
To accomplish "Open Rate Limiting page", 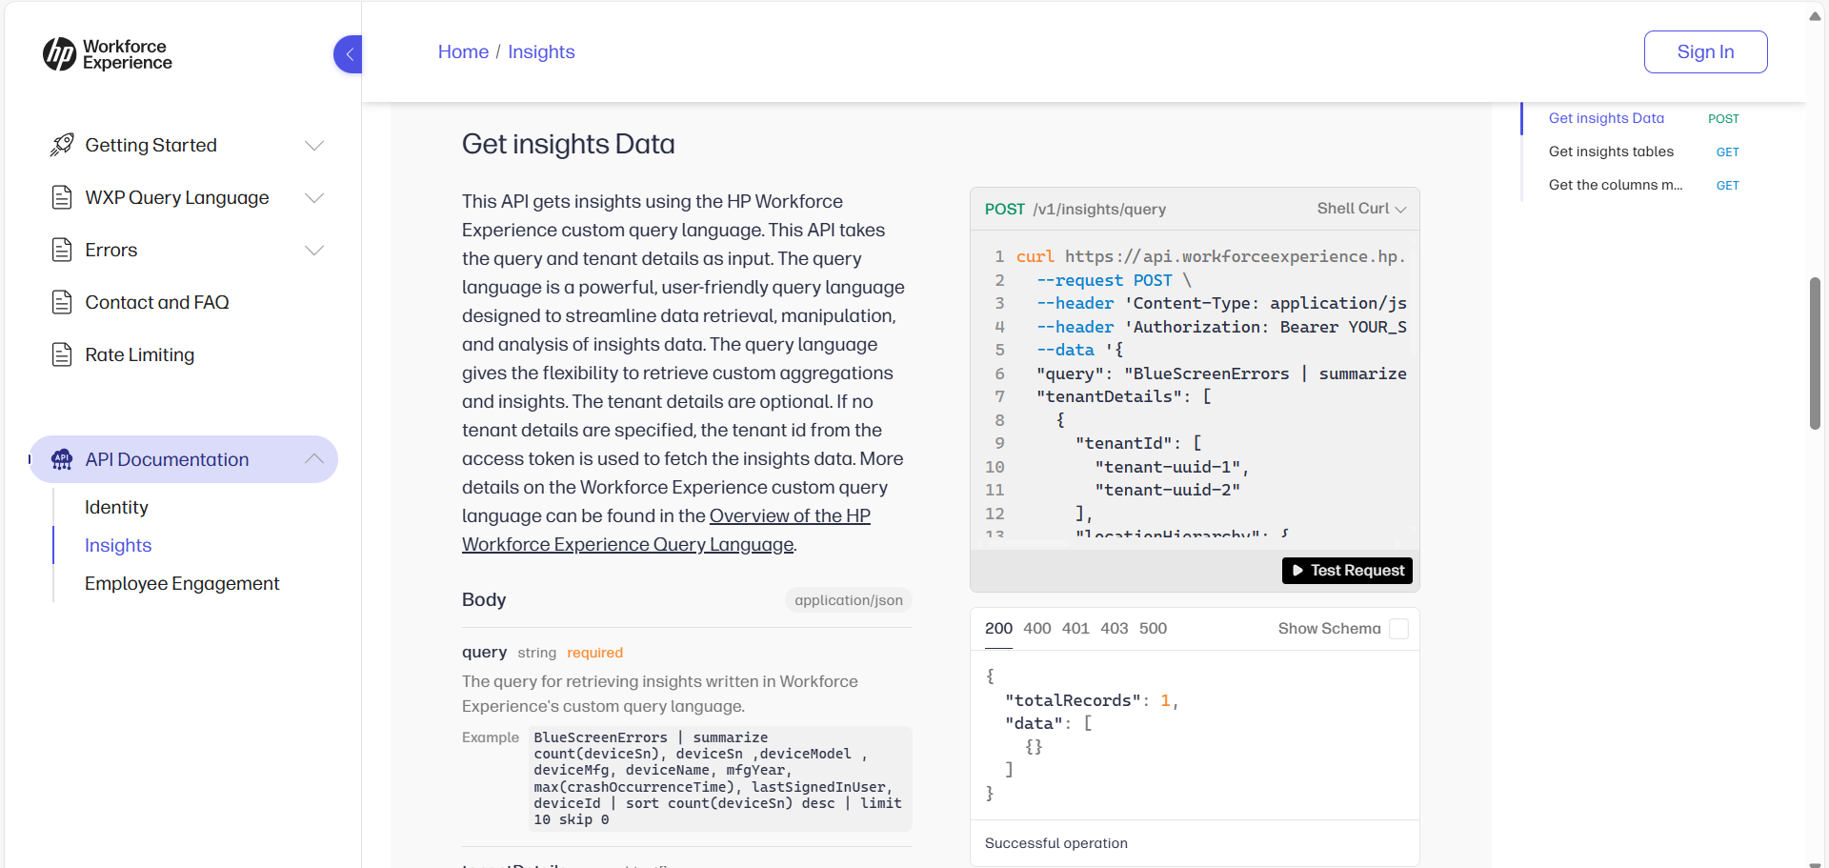I will pyautogui.click(x=140, y=354).
